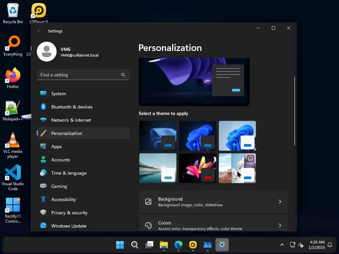Open the Windows Start menu
Viewport: 339px width, 254px height.
[120, 245]
